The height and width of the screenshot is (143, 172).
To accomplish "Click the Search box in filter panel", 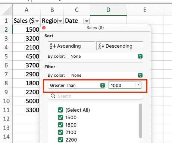I will point(96,96).
